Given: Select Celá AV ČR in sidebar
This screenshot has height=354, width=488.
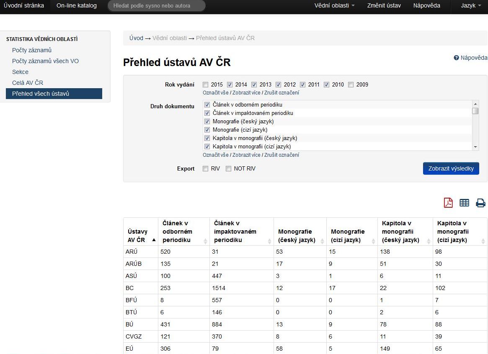Looking at the screenshot, I should click(x=28, y=83).
